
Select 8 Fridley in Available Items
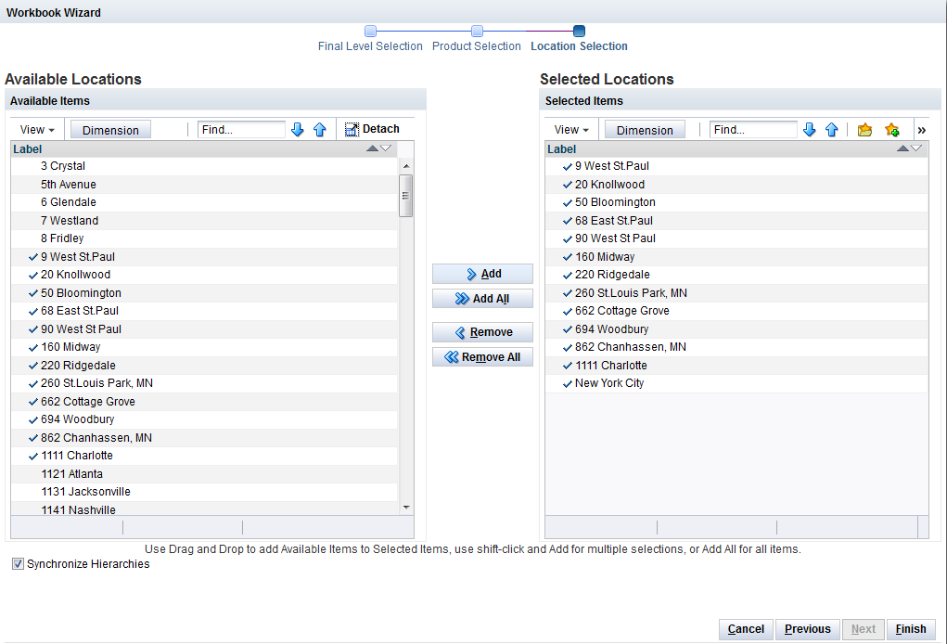204,238
